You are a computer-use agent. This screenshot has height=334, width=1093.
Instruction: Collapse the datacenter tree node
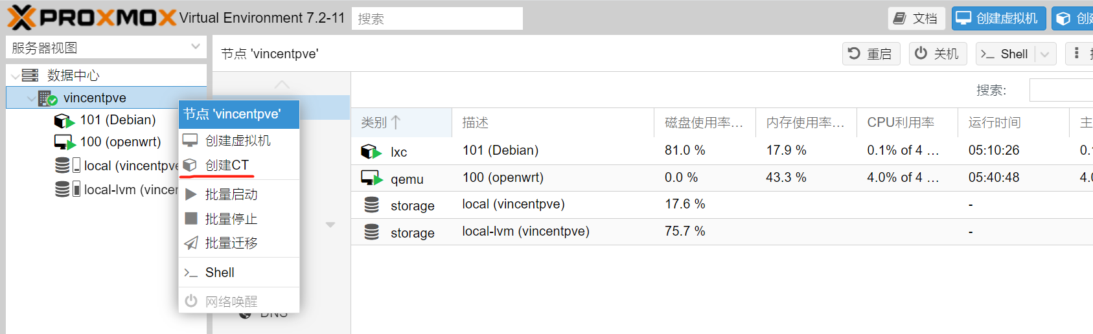point(15,76)
